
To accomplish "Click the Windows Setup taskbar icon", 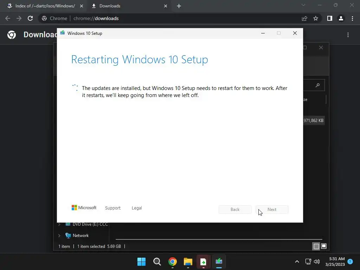I will coord(219,262).
